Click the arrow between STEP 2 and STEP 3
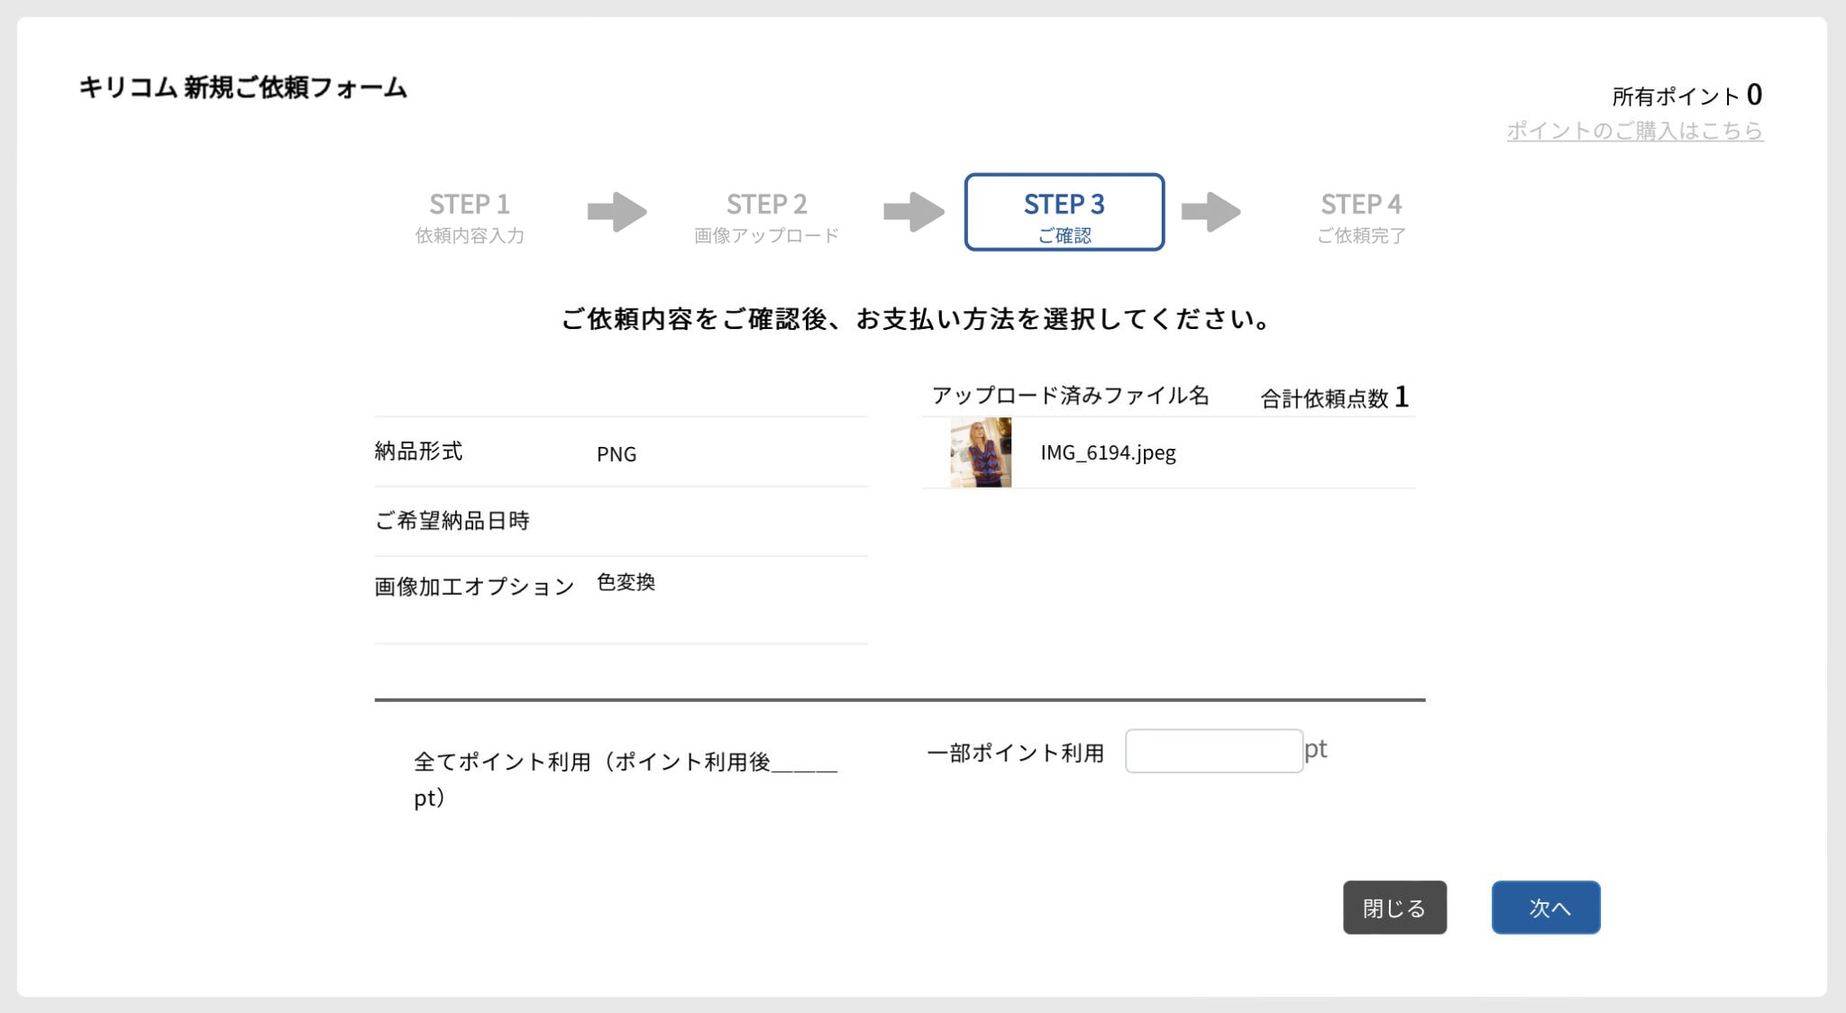1846x1013 pixels. pyautogui.click(x=913, y=212)
